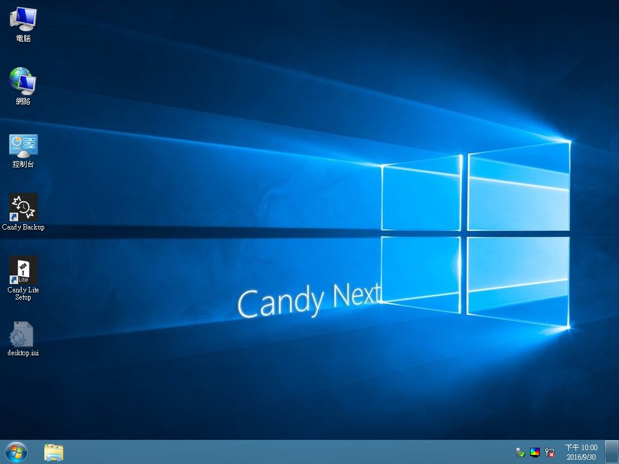Open File Explorer from the taskbar
The width and height of the screenshot is (619, 464).
pyautogui.click(x=54, y=452)
